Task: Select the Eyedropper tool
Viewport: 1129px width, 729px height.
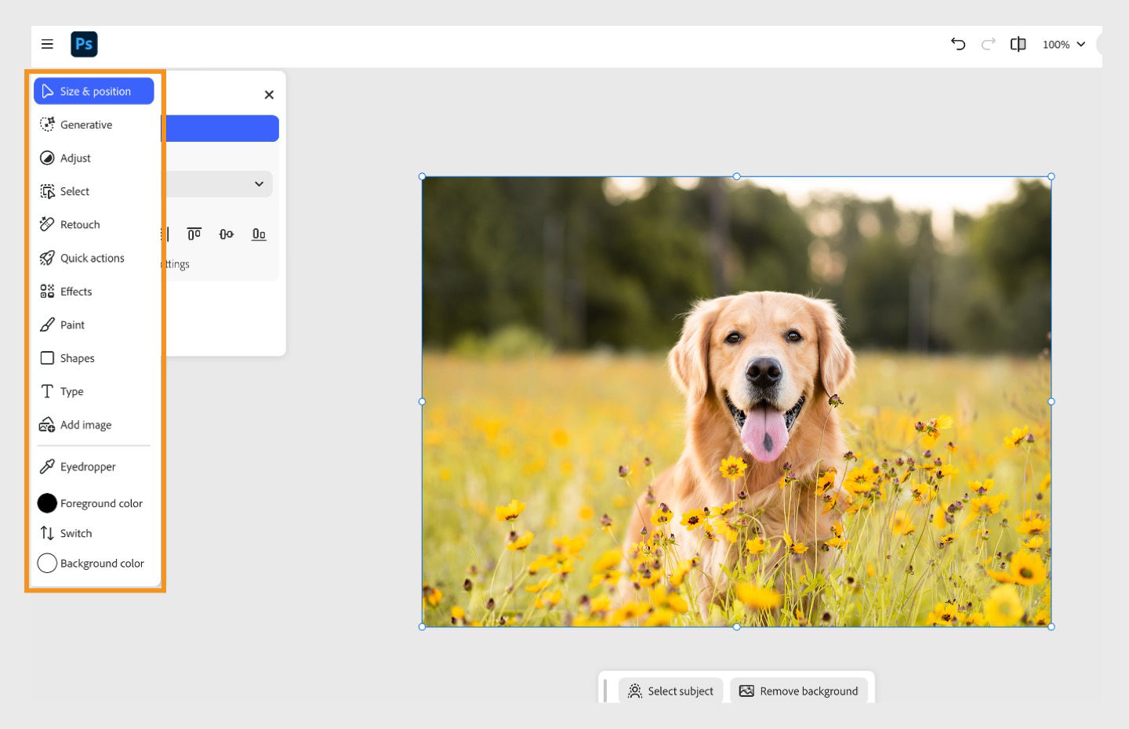Action: click(x=87, y=466)
